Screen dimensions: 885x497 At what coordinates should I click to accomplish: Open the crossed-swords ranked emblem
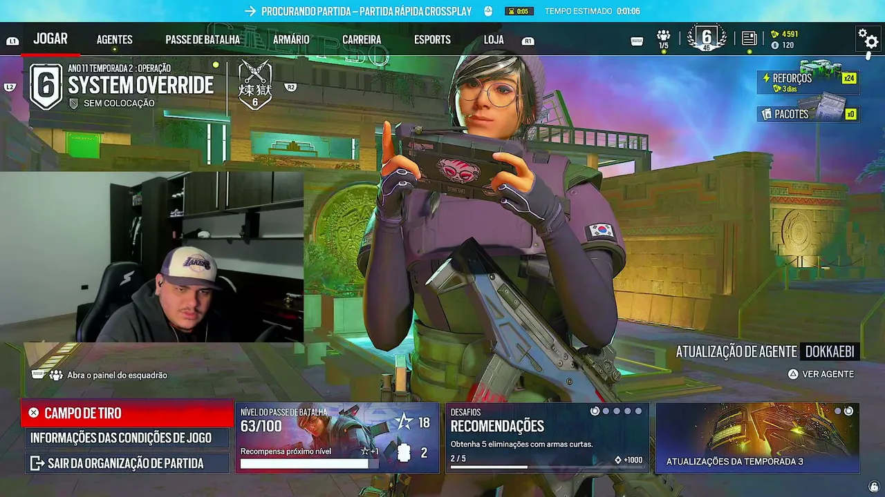tap(255, 84)
